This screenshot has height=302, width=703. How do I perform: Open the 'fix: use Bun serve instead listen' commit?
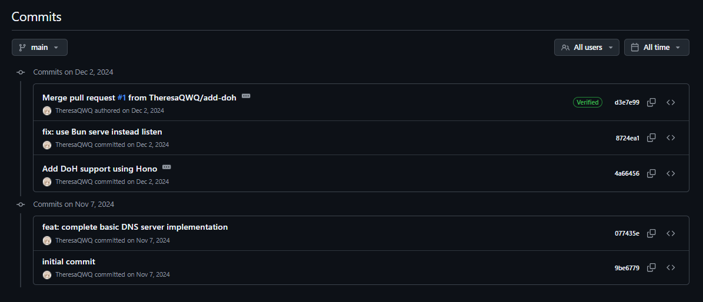click(102, 132)
